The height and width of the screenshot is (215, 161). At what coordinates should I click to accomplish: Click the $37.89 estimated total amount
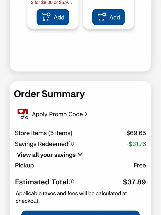(x=134, y=182)
